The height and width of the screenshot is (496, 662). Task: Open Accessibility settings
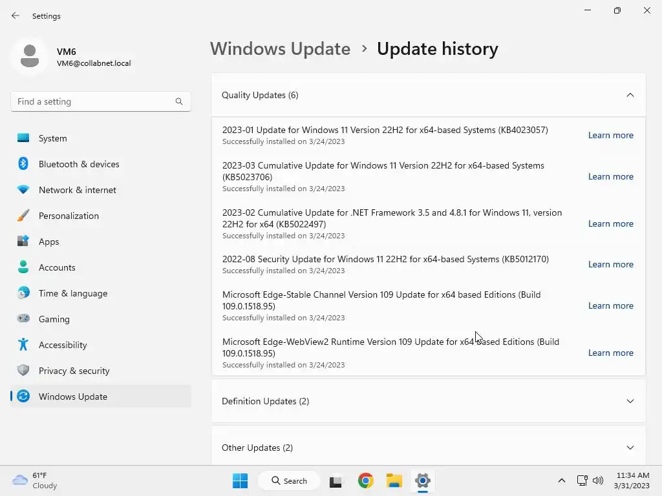[101, 345]
